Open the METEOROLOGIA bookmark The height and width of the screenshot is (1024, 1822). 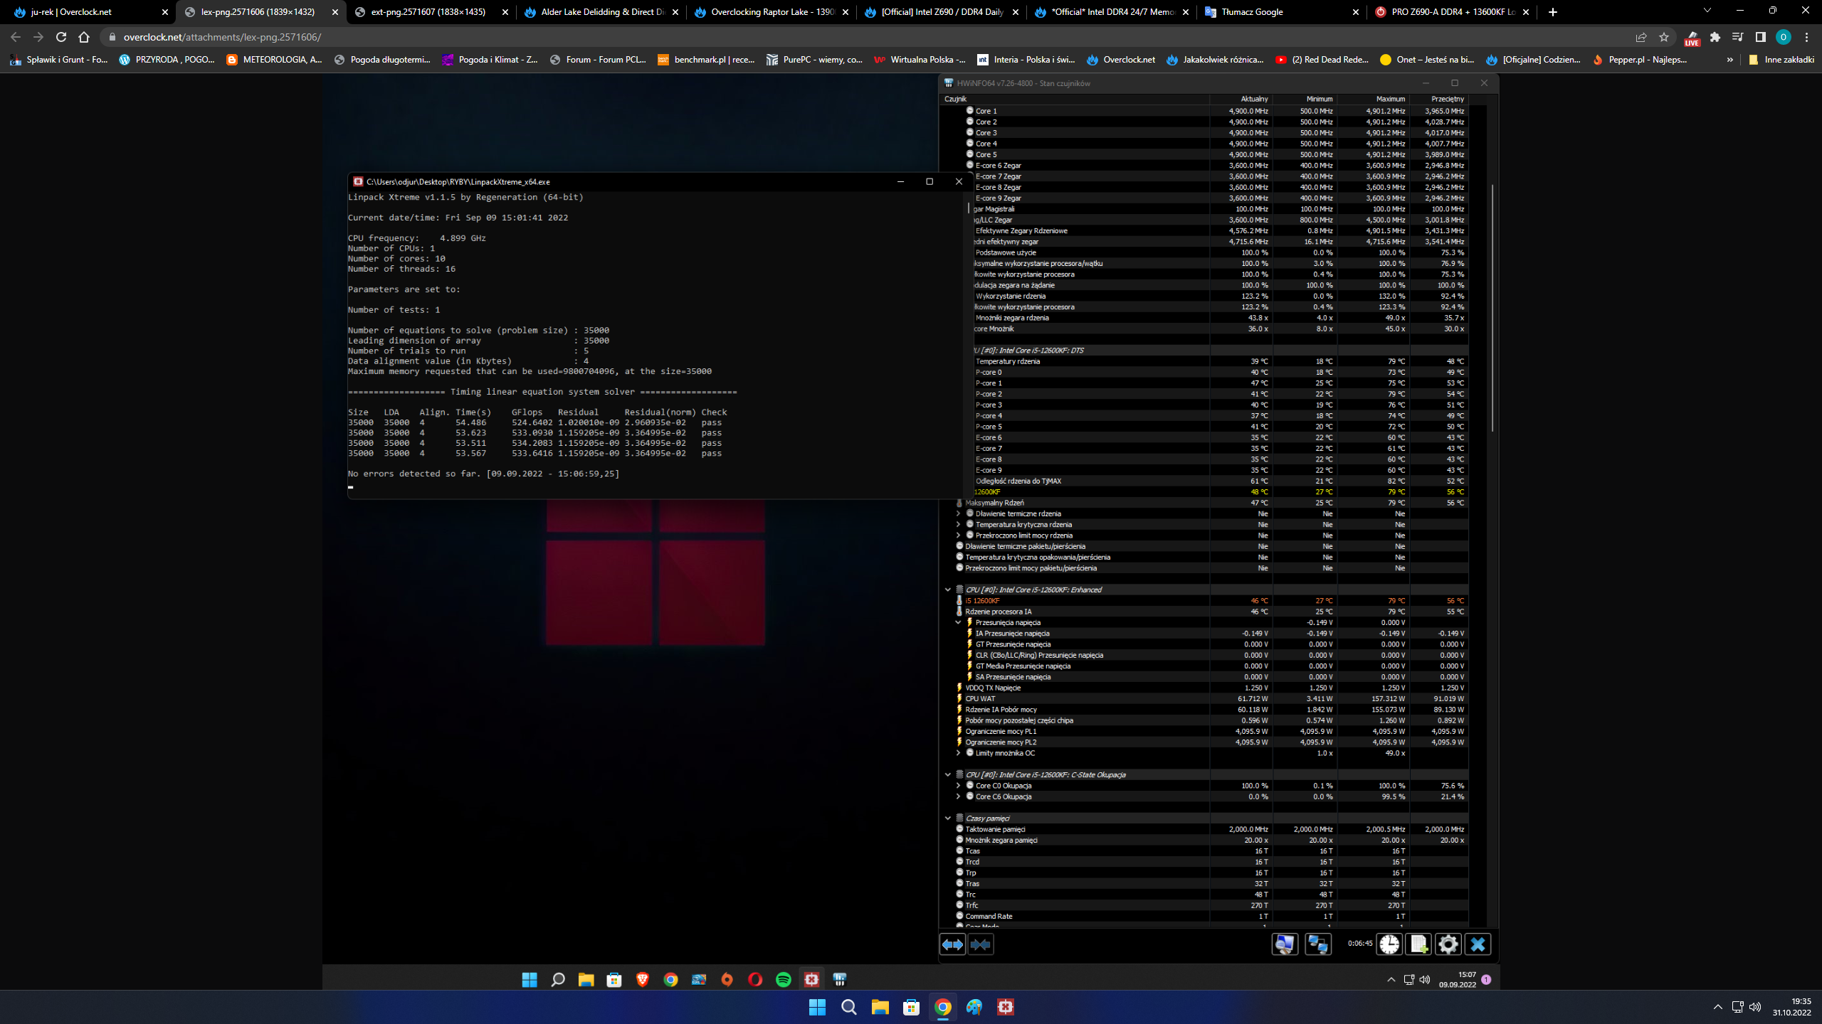pos(274,60)
